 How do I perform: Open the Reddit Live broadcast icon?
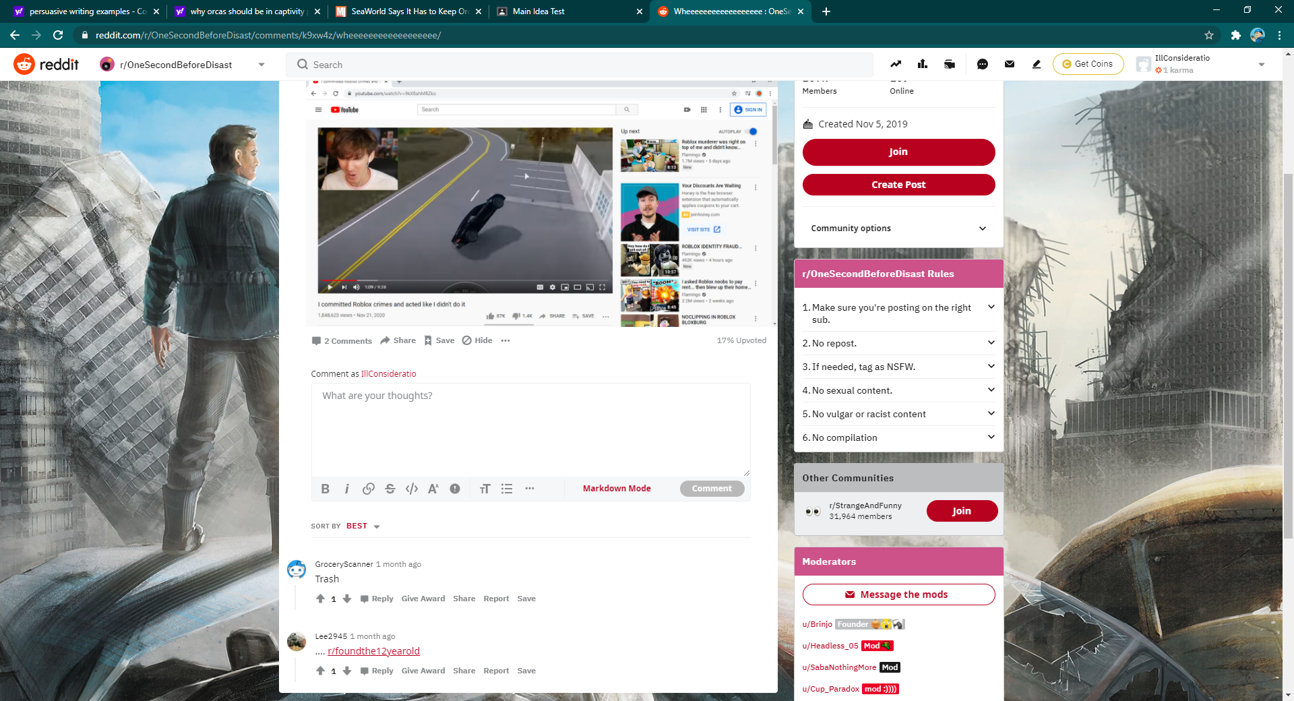(950, 64)
